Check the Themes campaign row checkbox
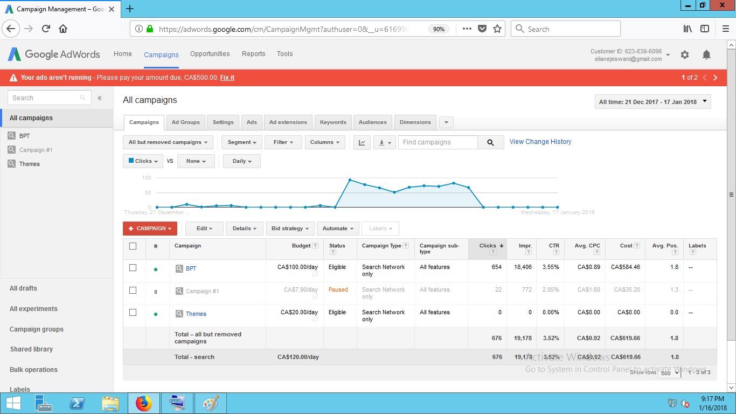Screen dimensions: 736x414 (x=133, y=313)
